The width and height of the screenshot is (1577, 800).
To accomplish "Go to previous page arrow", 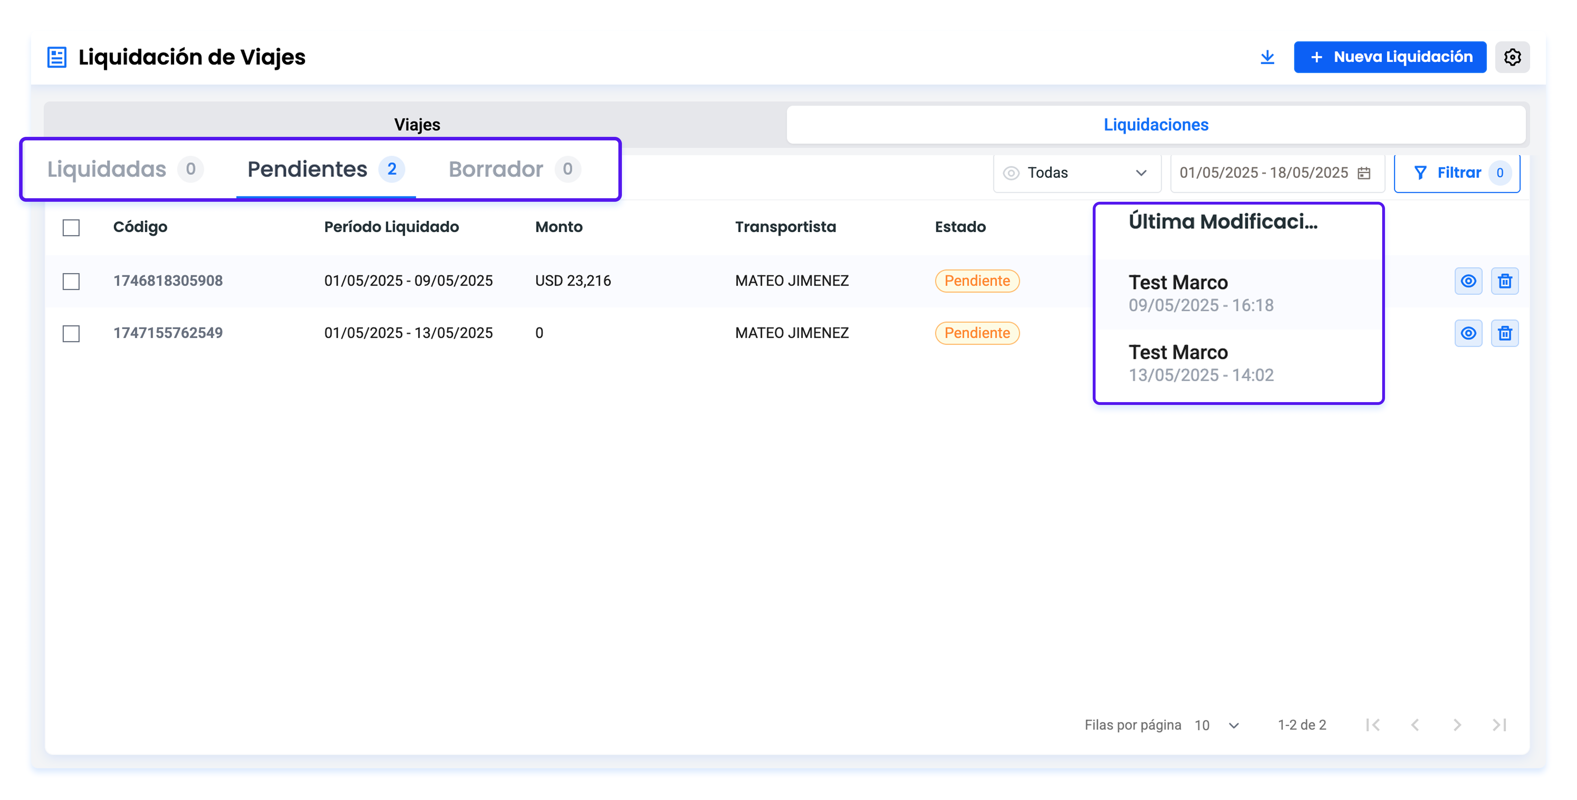I will [1414, 725].
